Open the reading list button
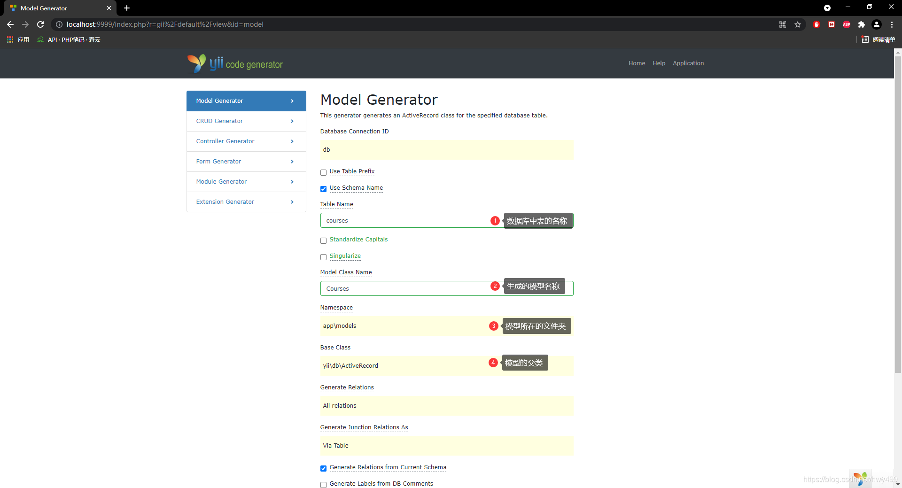 pos(879,39)
